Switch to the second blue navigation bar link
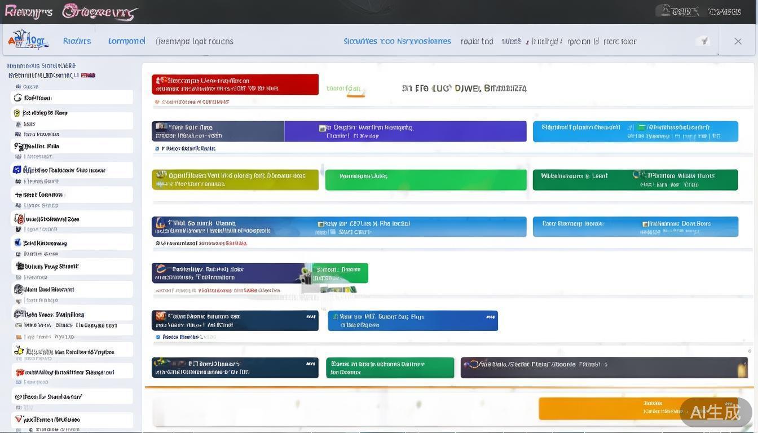 pyautogui.click(x=126, y=41)
